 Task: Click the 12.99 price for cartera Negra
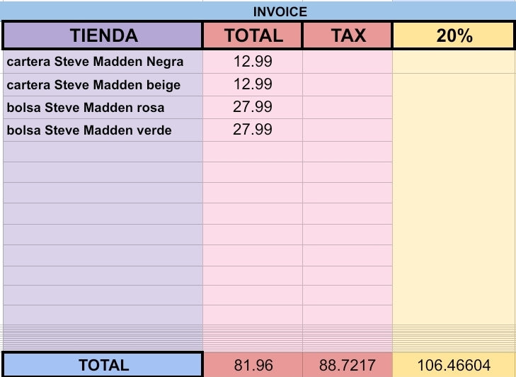click(x=253, y=62)
